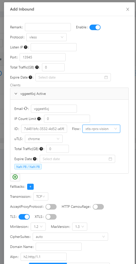
Task: Turn off the TLS toggle
Action: 24,217
